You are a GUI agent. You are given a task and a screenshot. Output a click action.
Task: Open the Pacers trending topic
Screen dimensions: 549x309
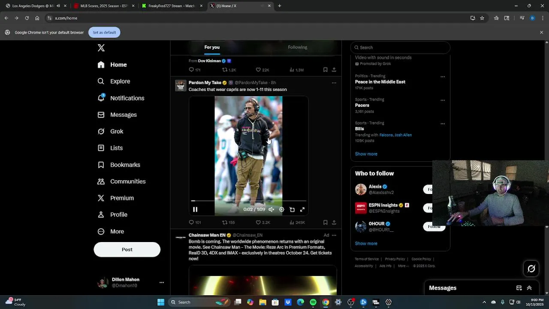tap(362, 105)
